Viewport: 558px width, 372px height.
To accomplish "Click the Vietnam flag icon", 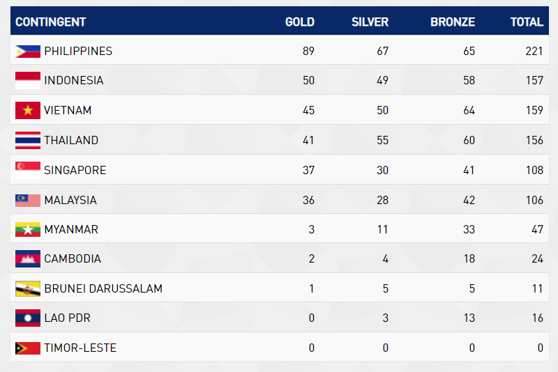I will [x=28, y=110].
